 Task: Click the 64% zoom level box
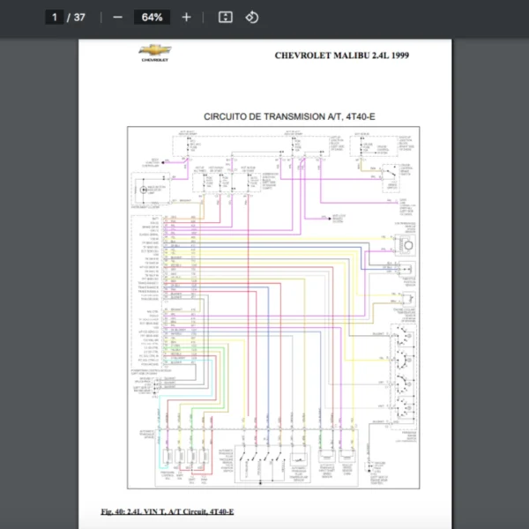tap(152, 18)
